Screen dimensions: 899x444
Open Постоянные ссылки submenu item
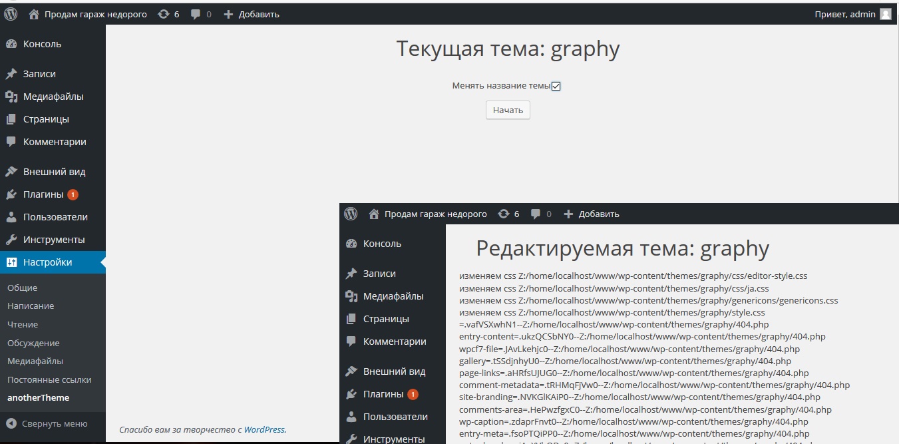(x=49, y=380)
